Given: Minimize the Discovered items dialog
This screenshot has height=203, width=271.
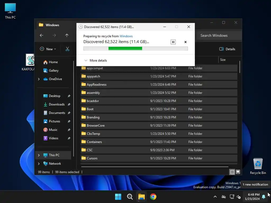Looking at the screenshot, I should (x=165, y=27).
